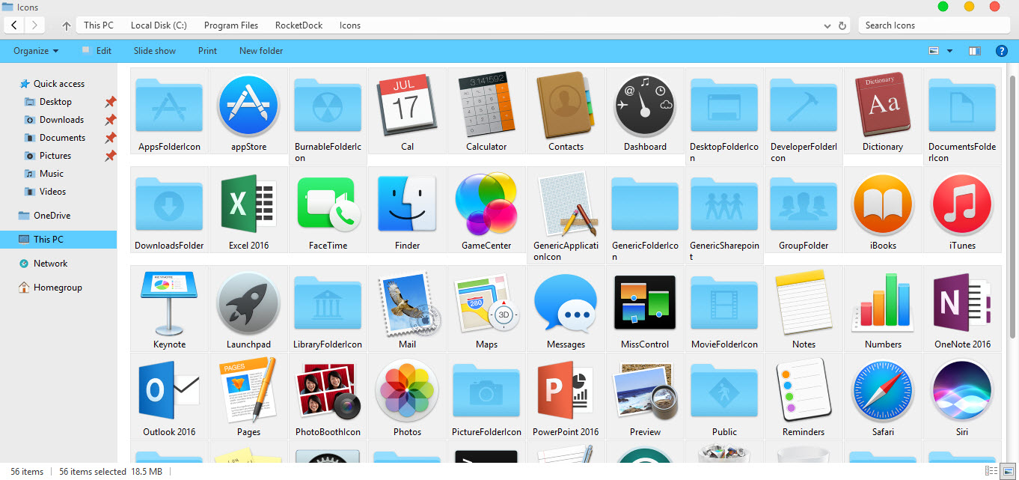Switch to details view in the status bar
This screenshot has width=1019, height=480.
pos(990,472)
